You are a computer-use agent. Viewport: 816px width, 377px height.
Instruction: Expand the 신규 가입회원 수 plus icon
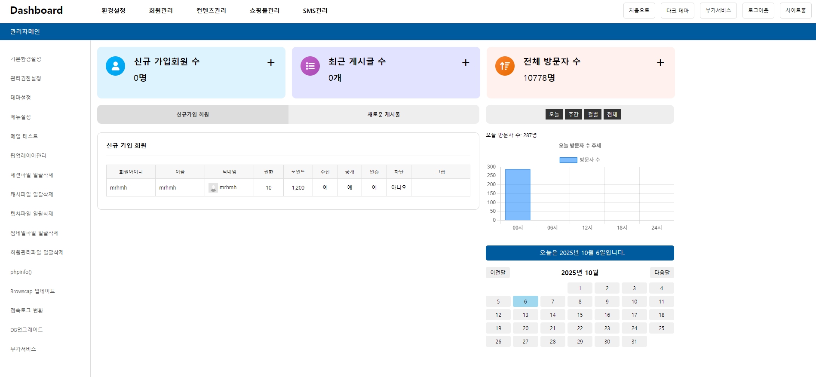coord(271,63)
